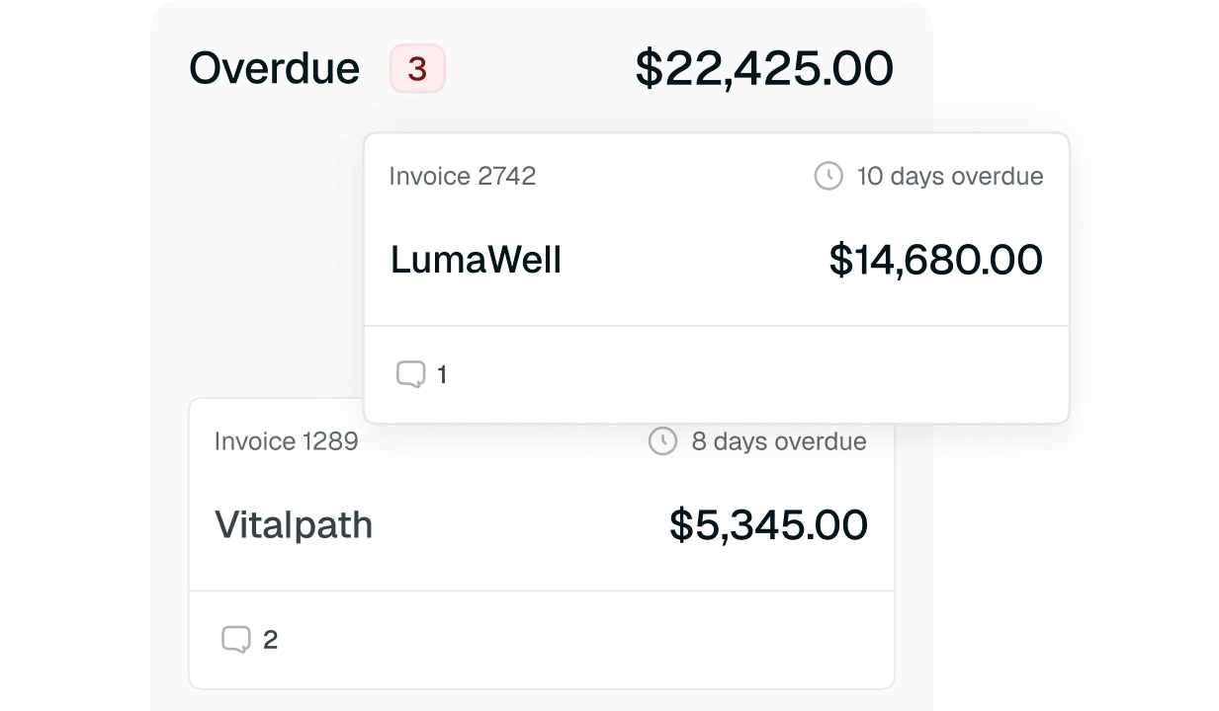Click the empty footer area of LumaWell card
The height and width of the screenshot is (711, 1219).
[x=751, y=375]
